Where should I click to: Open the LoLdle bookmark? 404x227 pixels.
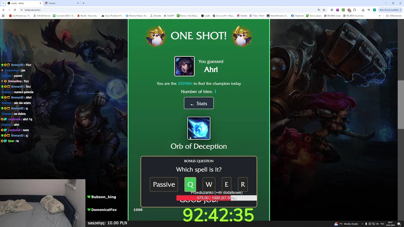pyautogui.click(x=206, y=15)
